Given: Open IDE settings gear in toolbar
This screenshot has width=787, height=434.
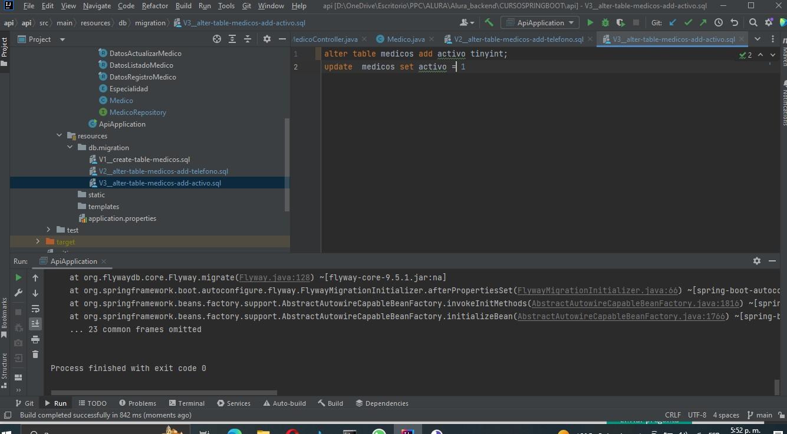Looking at the screenshot, I should click(x=769, y=22).
